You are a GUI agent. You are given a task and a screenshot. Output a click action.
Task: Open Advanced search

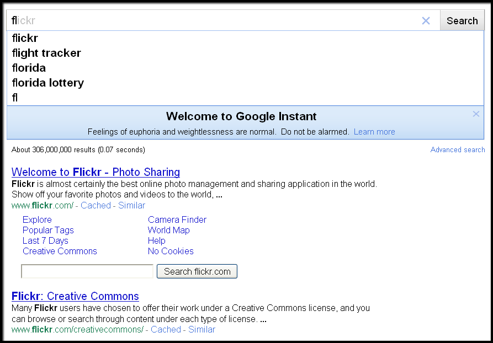click(457, 149)
